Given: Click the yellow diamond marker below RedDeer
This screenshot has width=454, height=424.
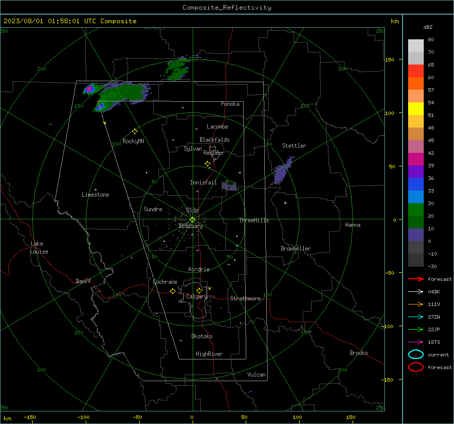Looking at the screenshot, I should (x=207, y=164).
